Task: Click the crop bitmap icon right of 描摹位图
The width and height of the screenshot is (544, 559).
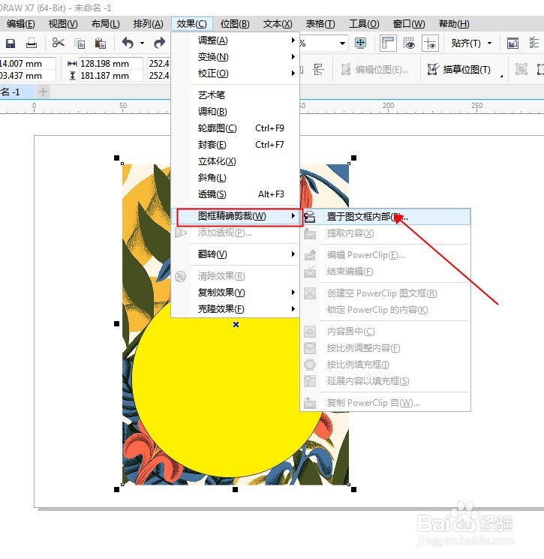Action: tap(521, 69)
